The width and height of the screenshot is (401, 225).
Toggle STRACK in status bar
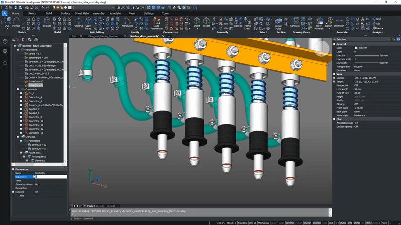point(317,223)
